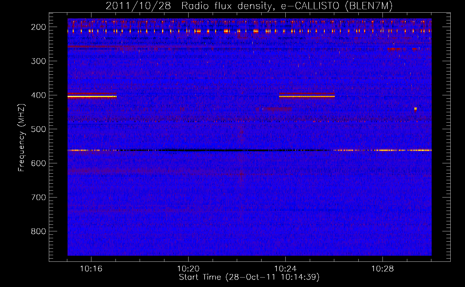Click the plot title '2011/10/28 Radio flux density'
Image resolution: width=465 pixels, height=287 pixels.
[249, 6]
